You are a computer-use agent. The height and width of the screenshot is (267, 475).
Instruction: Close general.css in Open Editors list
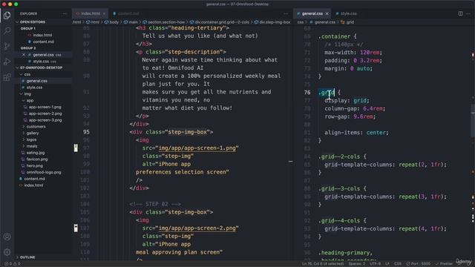24,55
